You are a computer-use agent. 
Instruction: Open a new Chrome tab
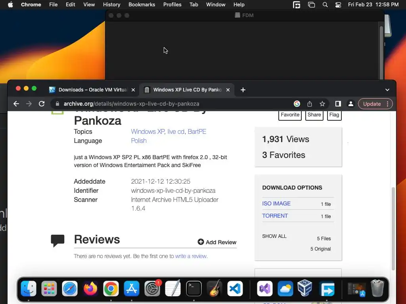(x=243, y=90)
